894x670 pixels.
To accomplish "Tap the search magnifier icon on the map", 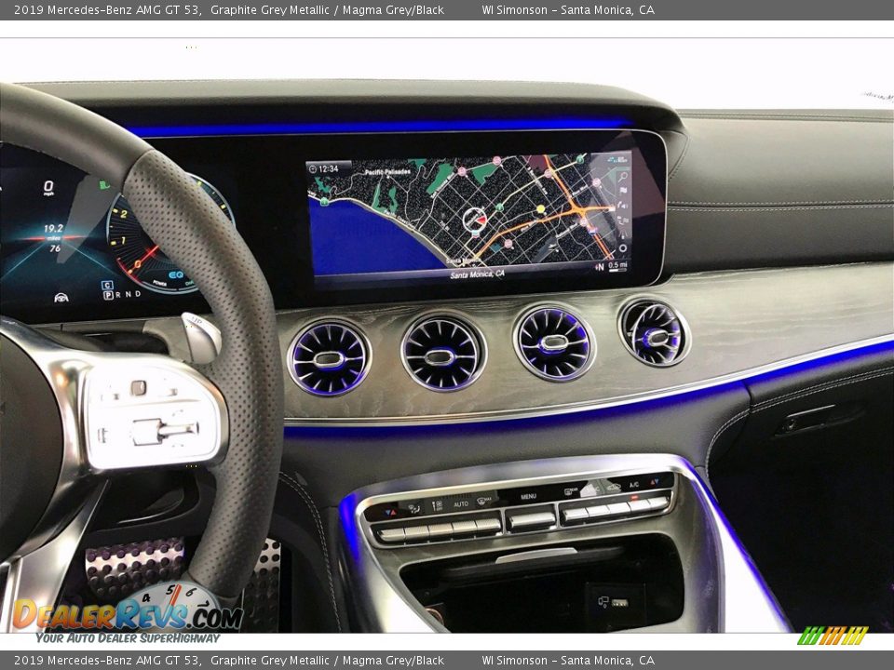I will pos(623,177).
